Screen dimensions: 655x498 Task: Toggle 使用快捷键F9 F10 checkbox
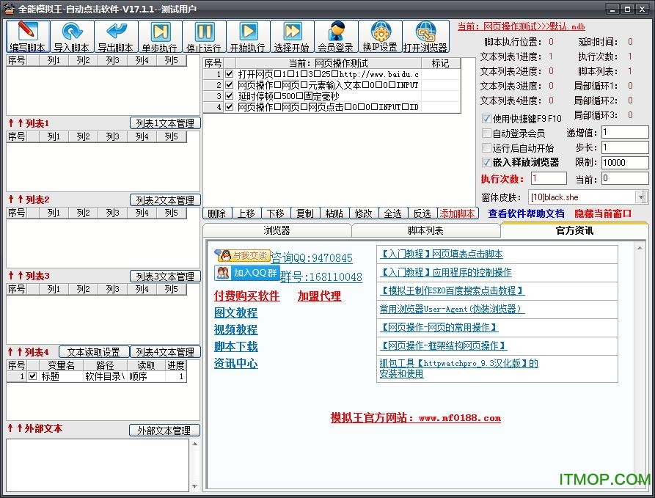(x=486, y=118)
